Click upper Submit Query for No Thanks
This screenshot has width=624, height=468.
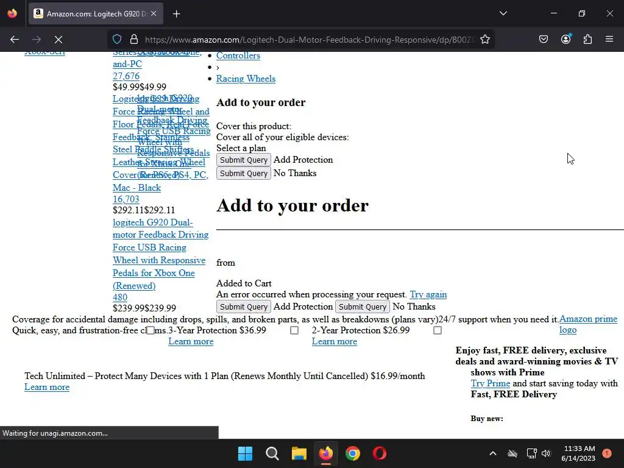pyautogui.click(x=244, y=173)
